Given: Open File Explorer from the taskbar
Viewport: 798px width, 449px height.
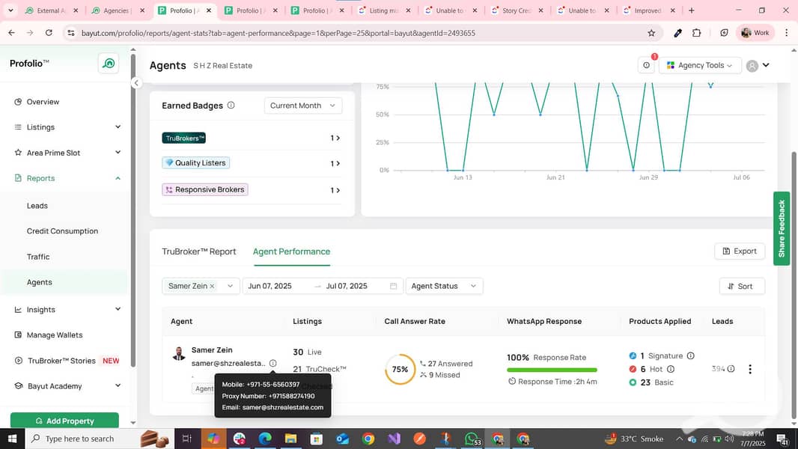Looking at the screenshot, I should tap(290, 439).
